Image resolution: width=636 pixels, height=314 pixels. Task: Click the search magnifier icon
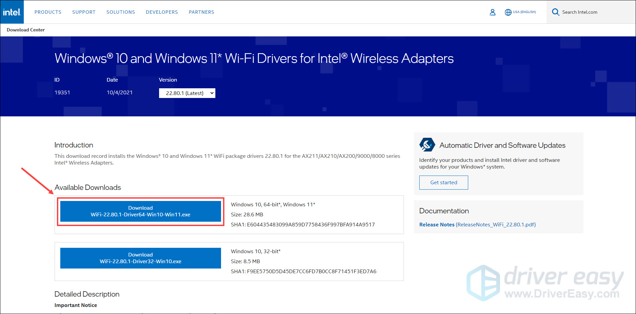(x=555, y=12)
